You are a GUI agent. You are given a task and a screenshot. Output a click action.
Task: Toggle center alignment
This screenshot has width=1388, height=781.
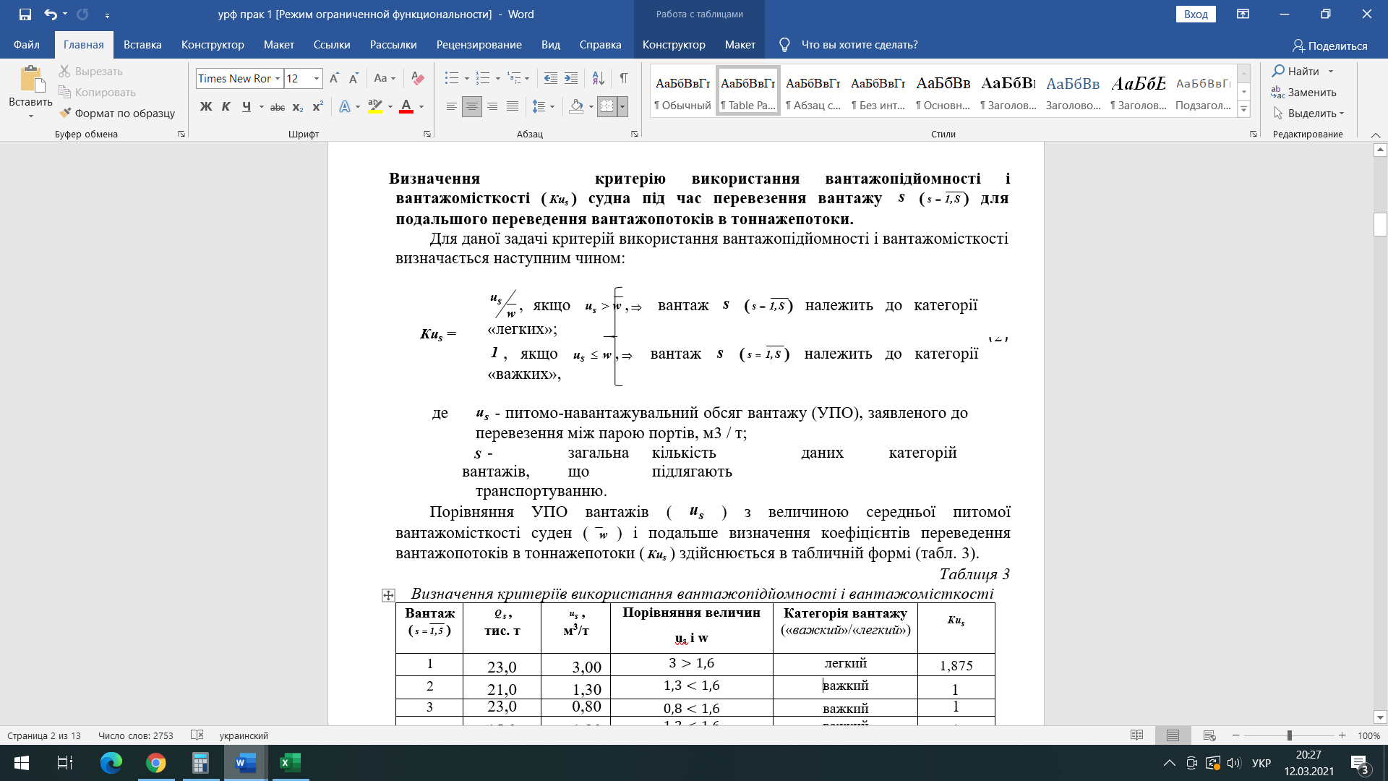[x=471, y=107]
